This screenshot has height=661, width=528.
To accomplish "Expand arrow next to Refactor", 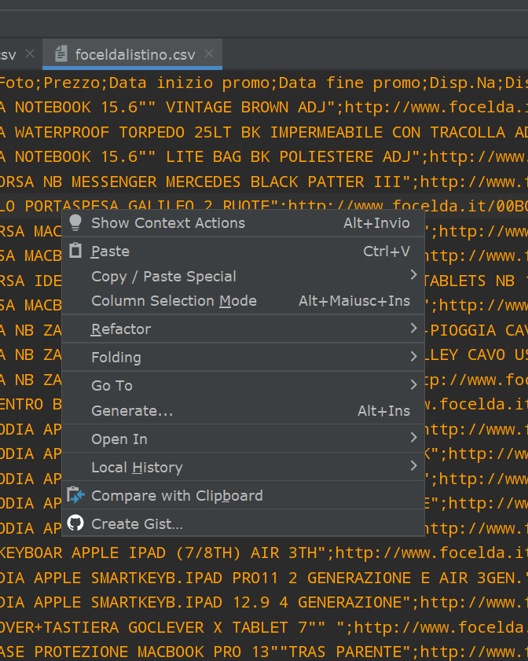I will tap(413, 328).
